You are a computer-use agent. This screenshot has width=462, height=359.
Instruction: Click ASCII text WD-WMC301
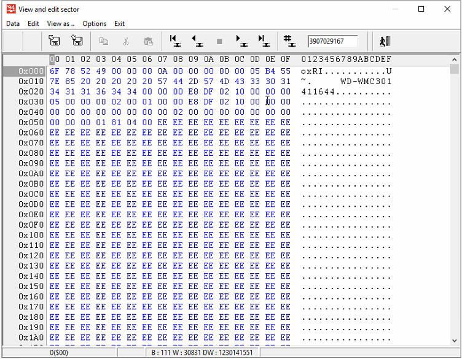coord(366,82)
